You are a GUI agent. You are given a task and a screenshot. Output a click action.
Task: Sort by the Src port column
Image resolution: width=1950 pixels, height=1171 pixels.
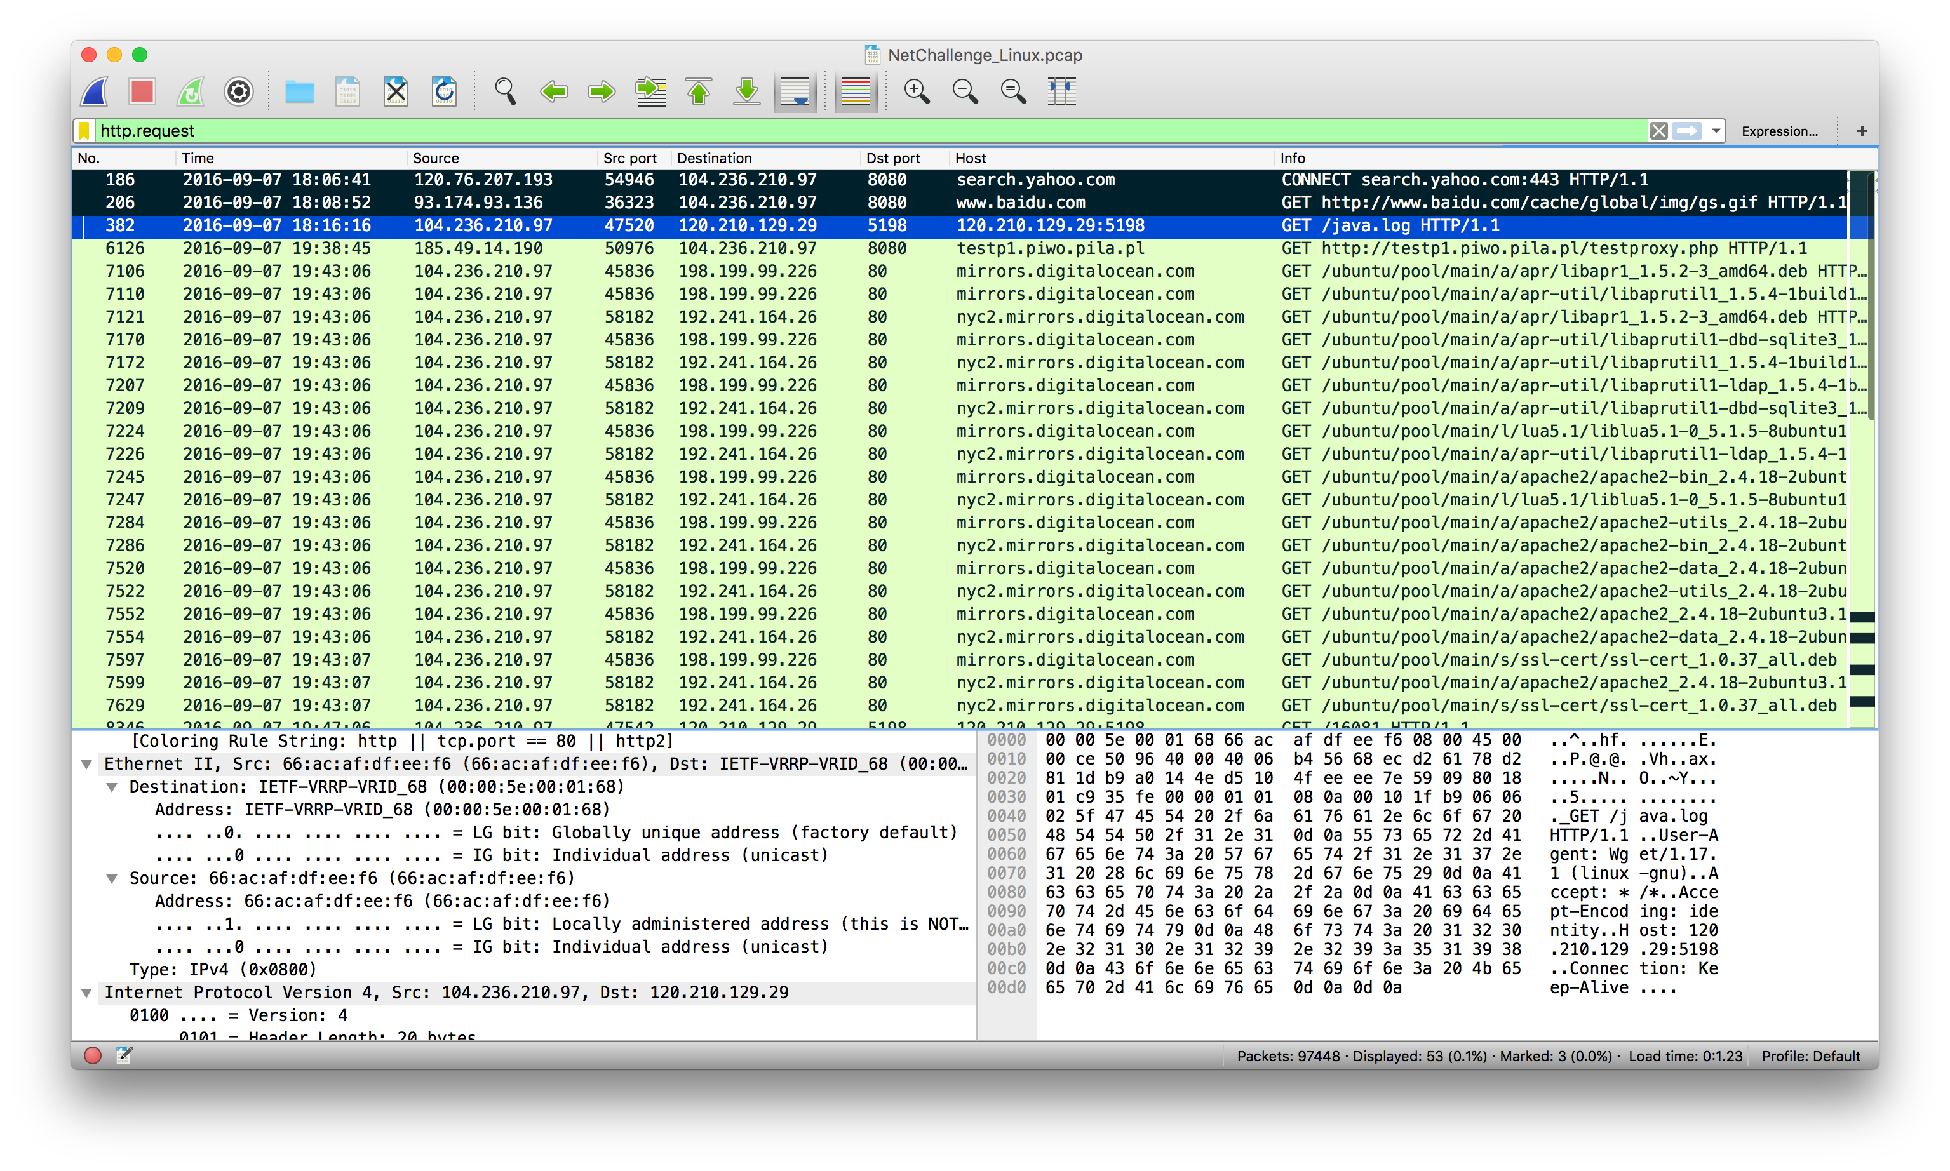(x=634, y=159)
